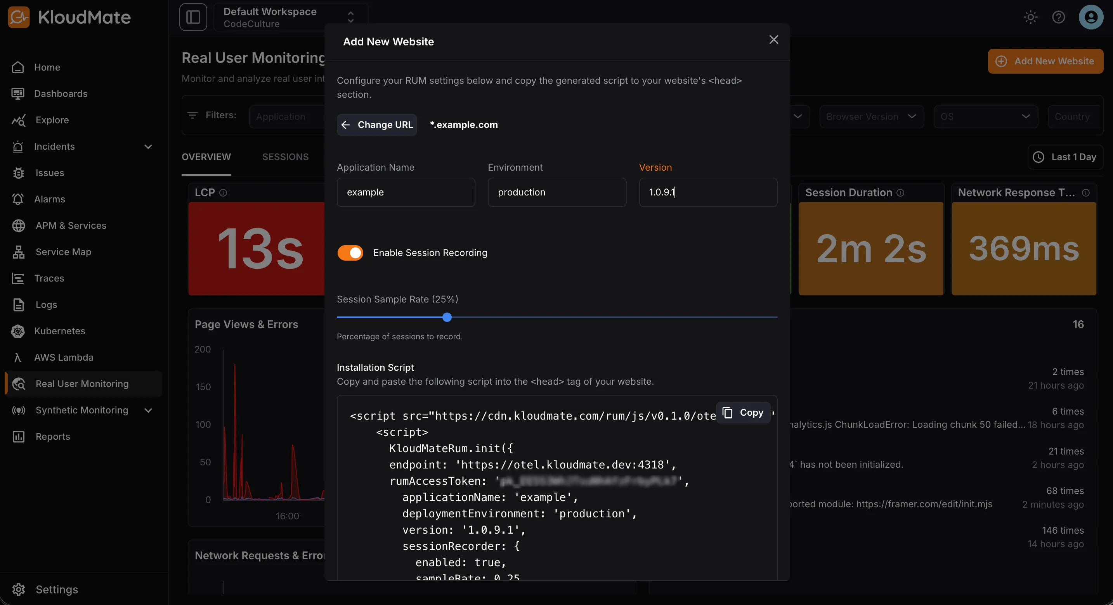Screen dimensions: 1113x605
Task: Click the Synthetic Monitoring signal icon
Action: 18,410
